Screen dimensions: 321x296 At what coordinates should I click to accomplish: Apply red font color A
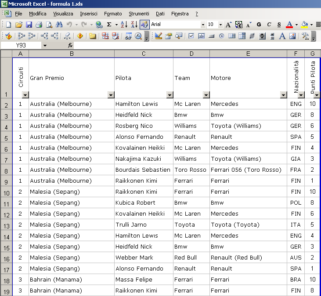coord(289,25)
